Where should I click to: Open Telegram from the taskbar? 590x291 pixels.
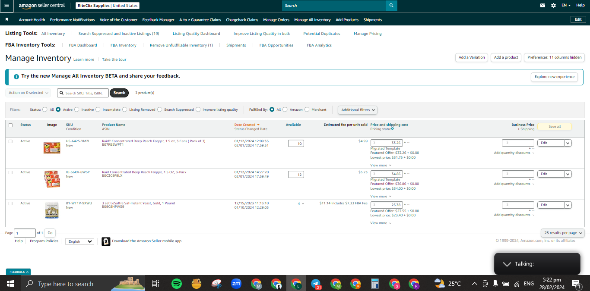(316, 284)
